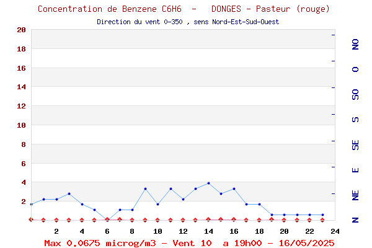Click the bottom hour axis label "18"
The height and width of the screenshot is (248, 372).
tap(259, 231)
